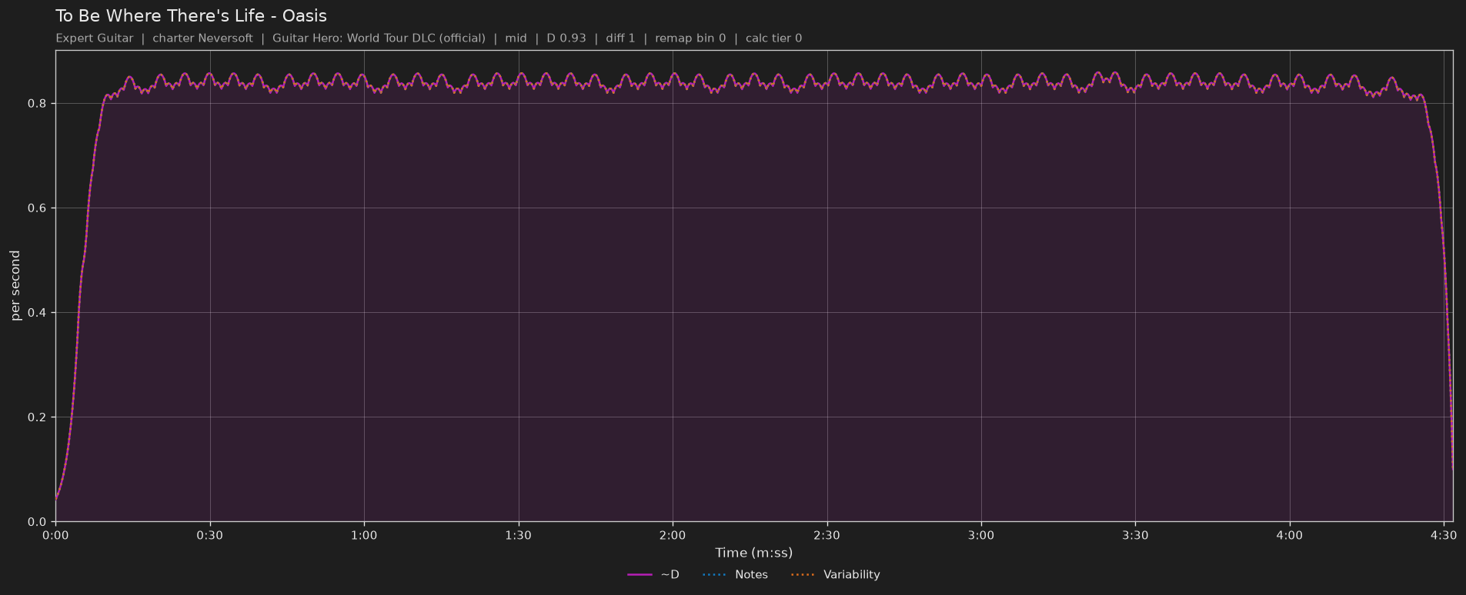Click the 1:30 x-axis tick label
1466x595 pixels.
coord(518,535)
